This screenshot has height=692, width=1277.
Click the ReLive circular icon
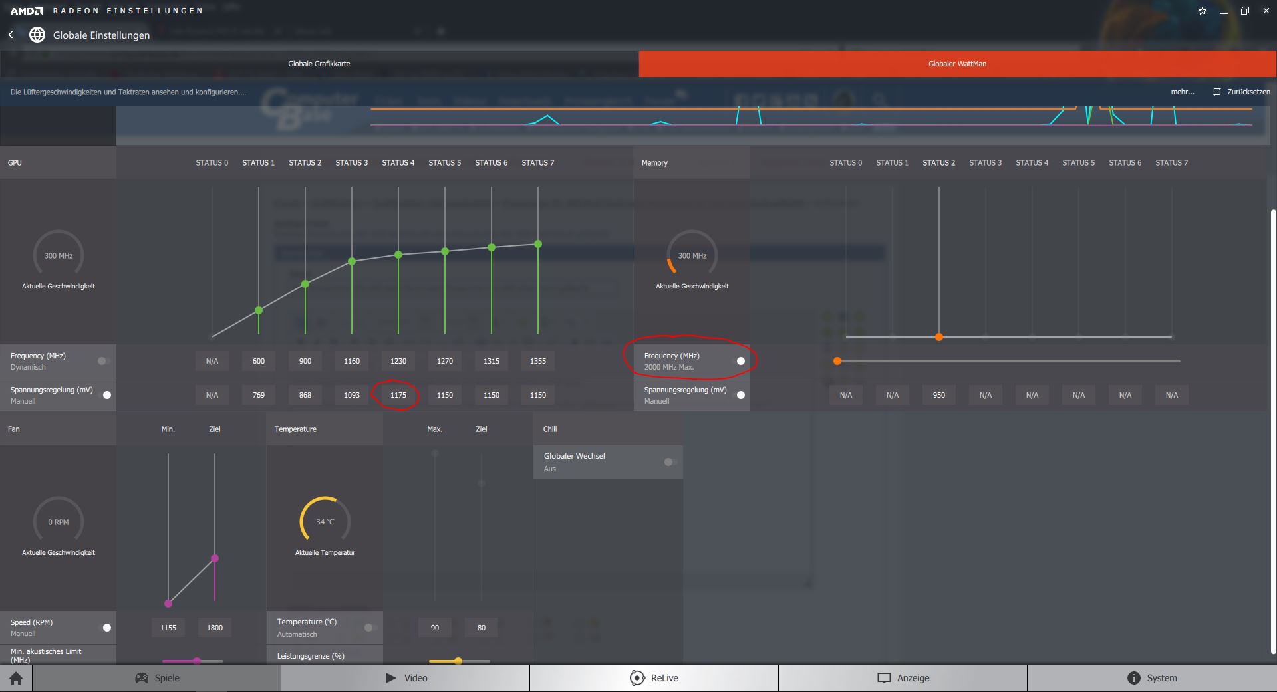(x=637, y=678)
